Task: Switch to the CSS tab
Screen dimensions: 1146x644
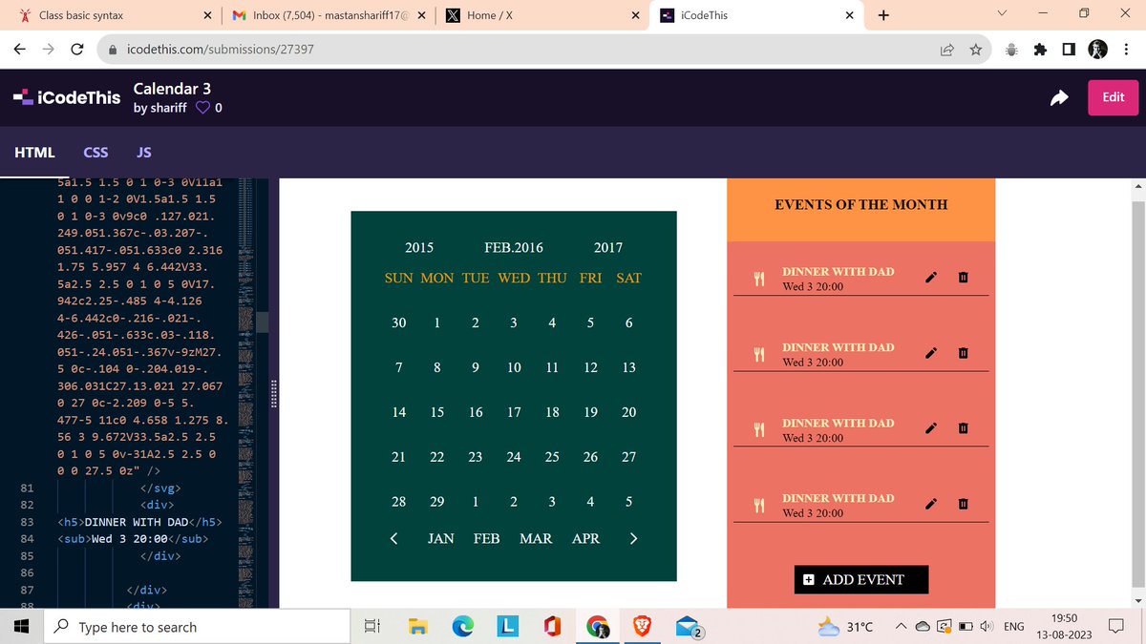Action: (x=95, y=152)
